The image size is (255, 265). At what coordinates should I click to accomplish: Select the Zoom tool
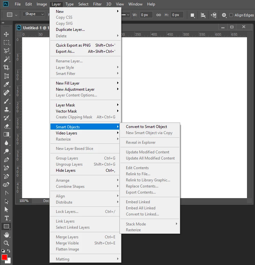click(x=6, y=243)
